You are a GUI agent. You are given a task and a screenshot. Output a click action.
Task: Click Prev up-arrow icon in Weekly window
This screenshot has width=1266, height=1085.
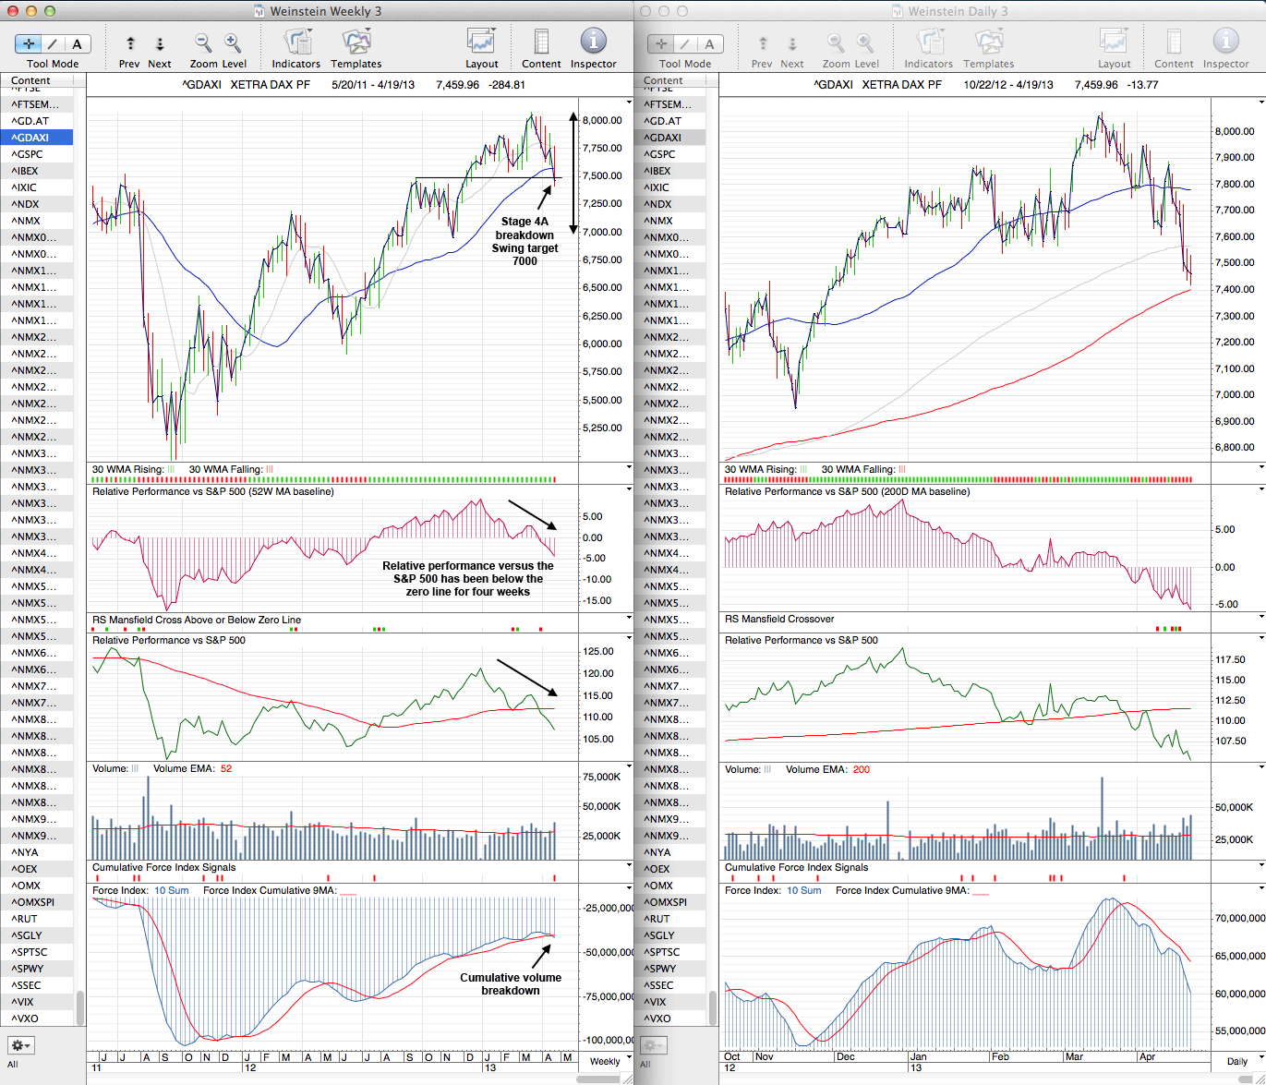pyautogui.click(x=130, y=43)
